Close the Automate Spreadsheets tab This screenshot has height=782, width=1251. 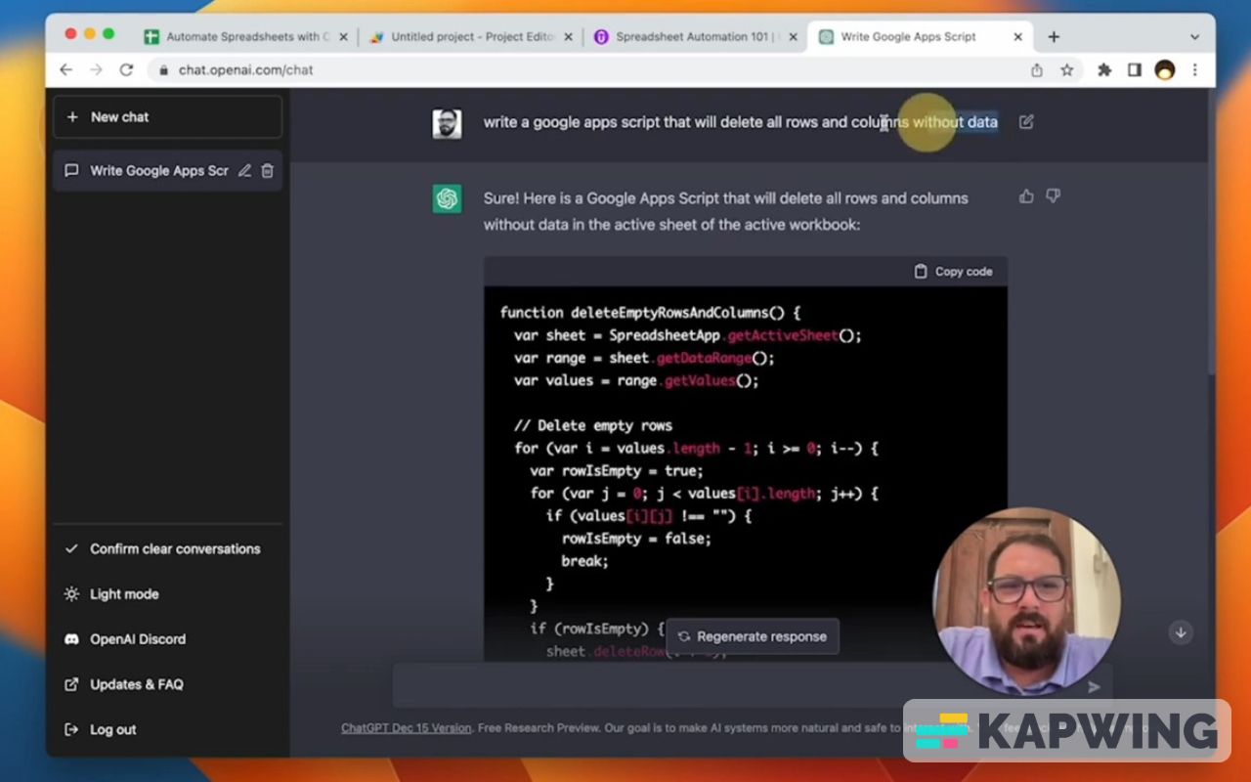pyautogui.click(x=343, y=37)
